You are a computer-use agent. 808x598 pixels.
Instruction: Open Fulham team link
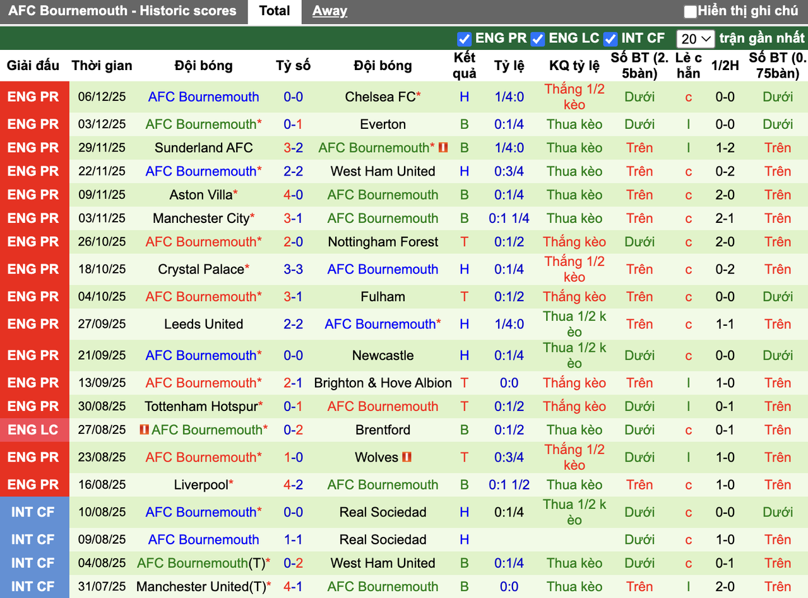pos(383,297)
